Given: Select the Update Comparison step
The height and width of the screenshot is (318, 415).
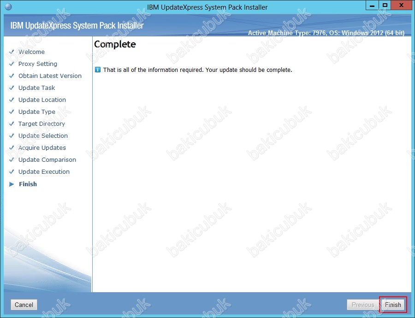Looking at the screenshot, I should [47, 159].
